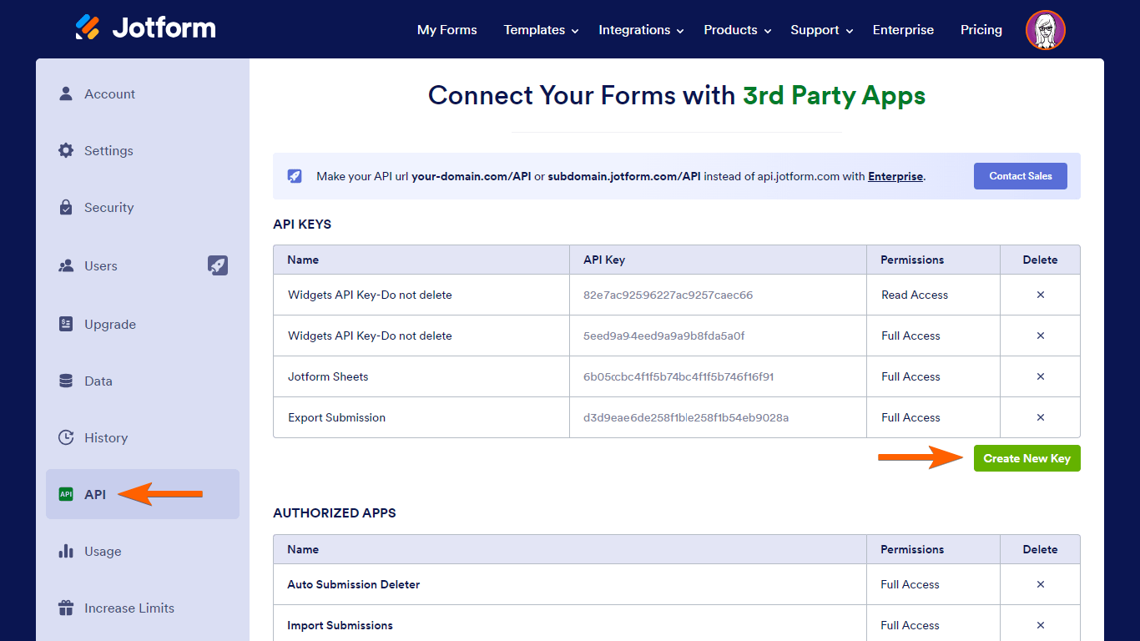1140x641 pixels.
Task: Click the Create New Key button
Action: (x=1027, y=458)
